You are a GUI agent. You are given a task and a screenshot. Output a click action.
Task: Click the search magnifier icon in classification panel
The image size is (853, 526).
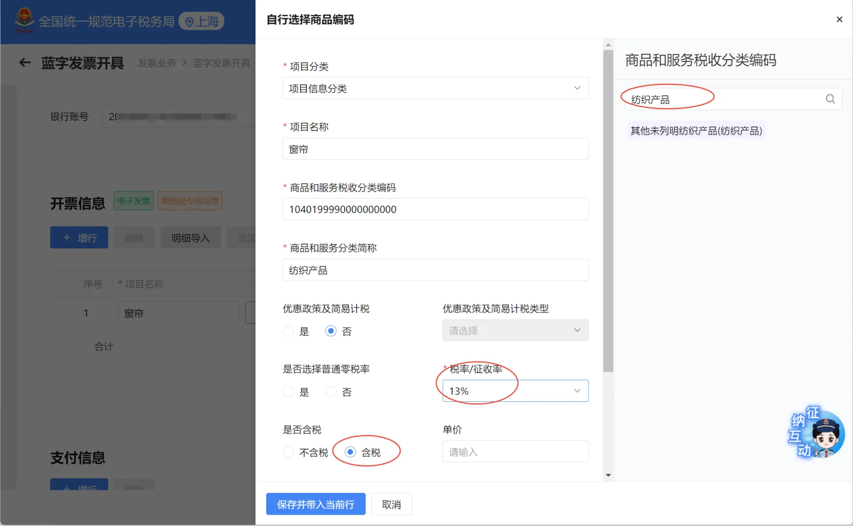click(830, 98)
